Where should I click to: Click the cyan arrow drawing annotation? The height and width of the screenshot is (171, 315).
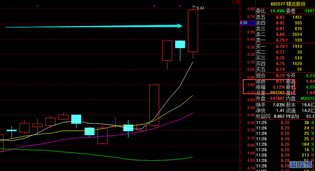pyautogui.click(x=94, y=26)
